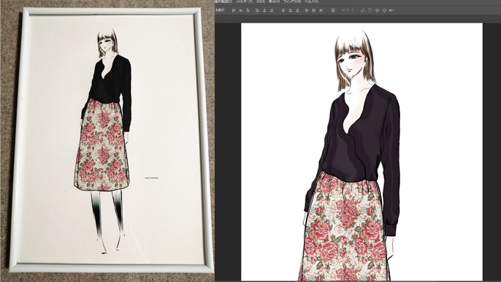Open the ヘルプ(H) menu
Screen dimensions: 501x282
click(x=312, y=1)
